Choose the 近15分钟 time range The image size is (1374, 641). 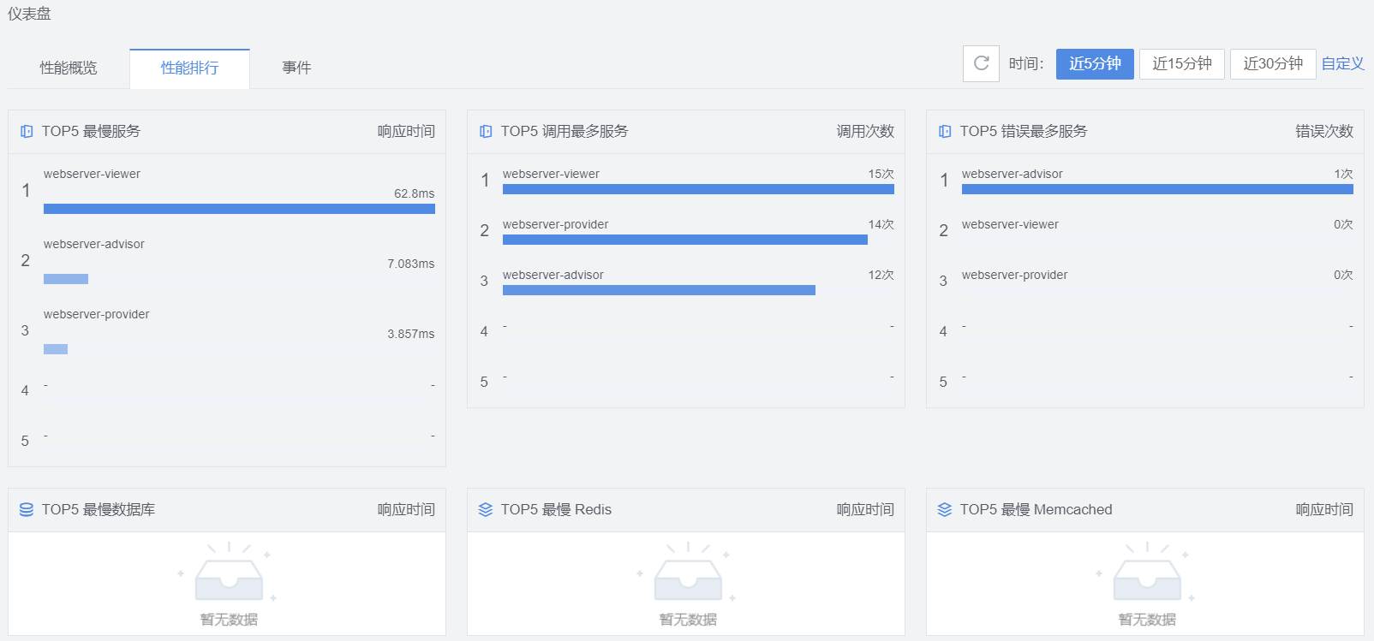1181,63
